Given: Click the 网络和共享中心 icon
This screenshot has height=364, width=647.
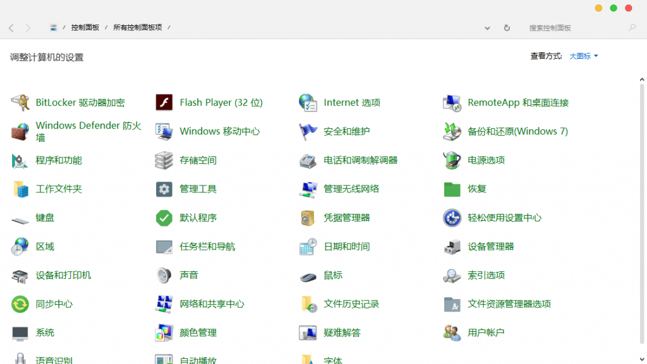Looking at the screenshot, I should pos(164,304).
